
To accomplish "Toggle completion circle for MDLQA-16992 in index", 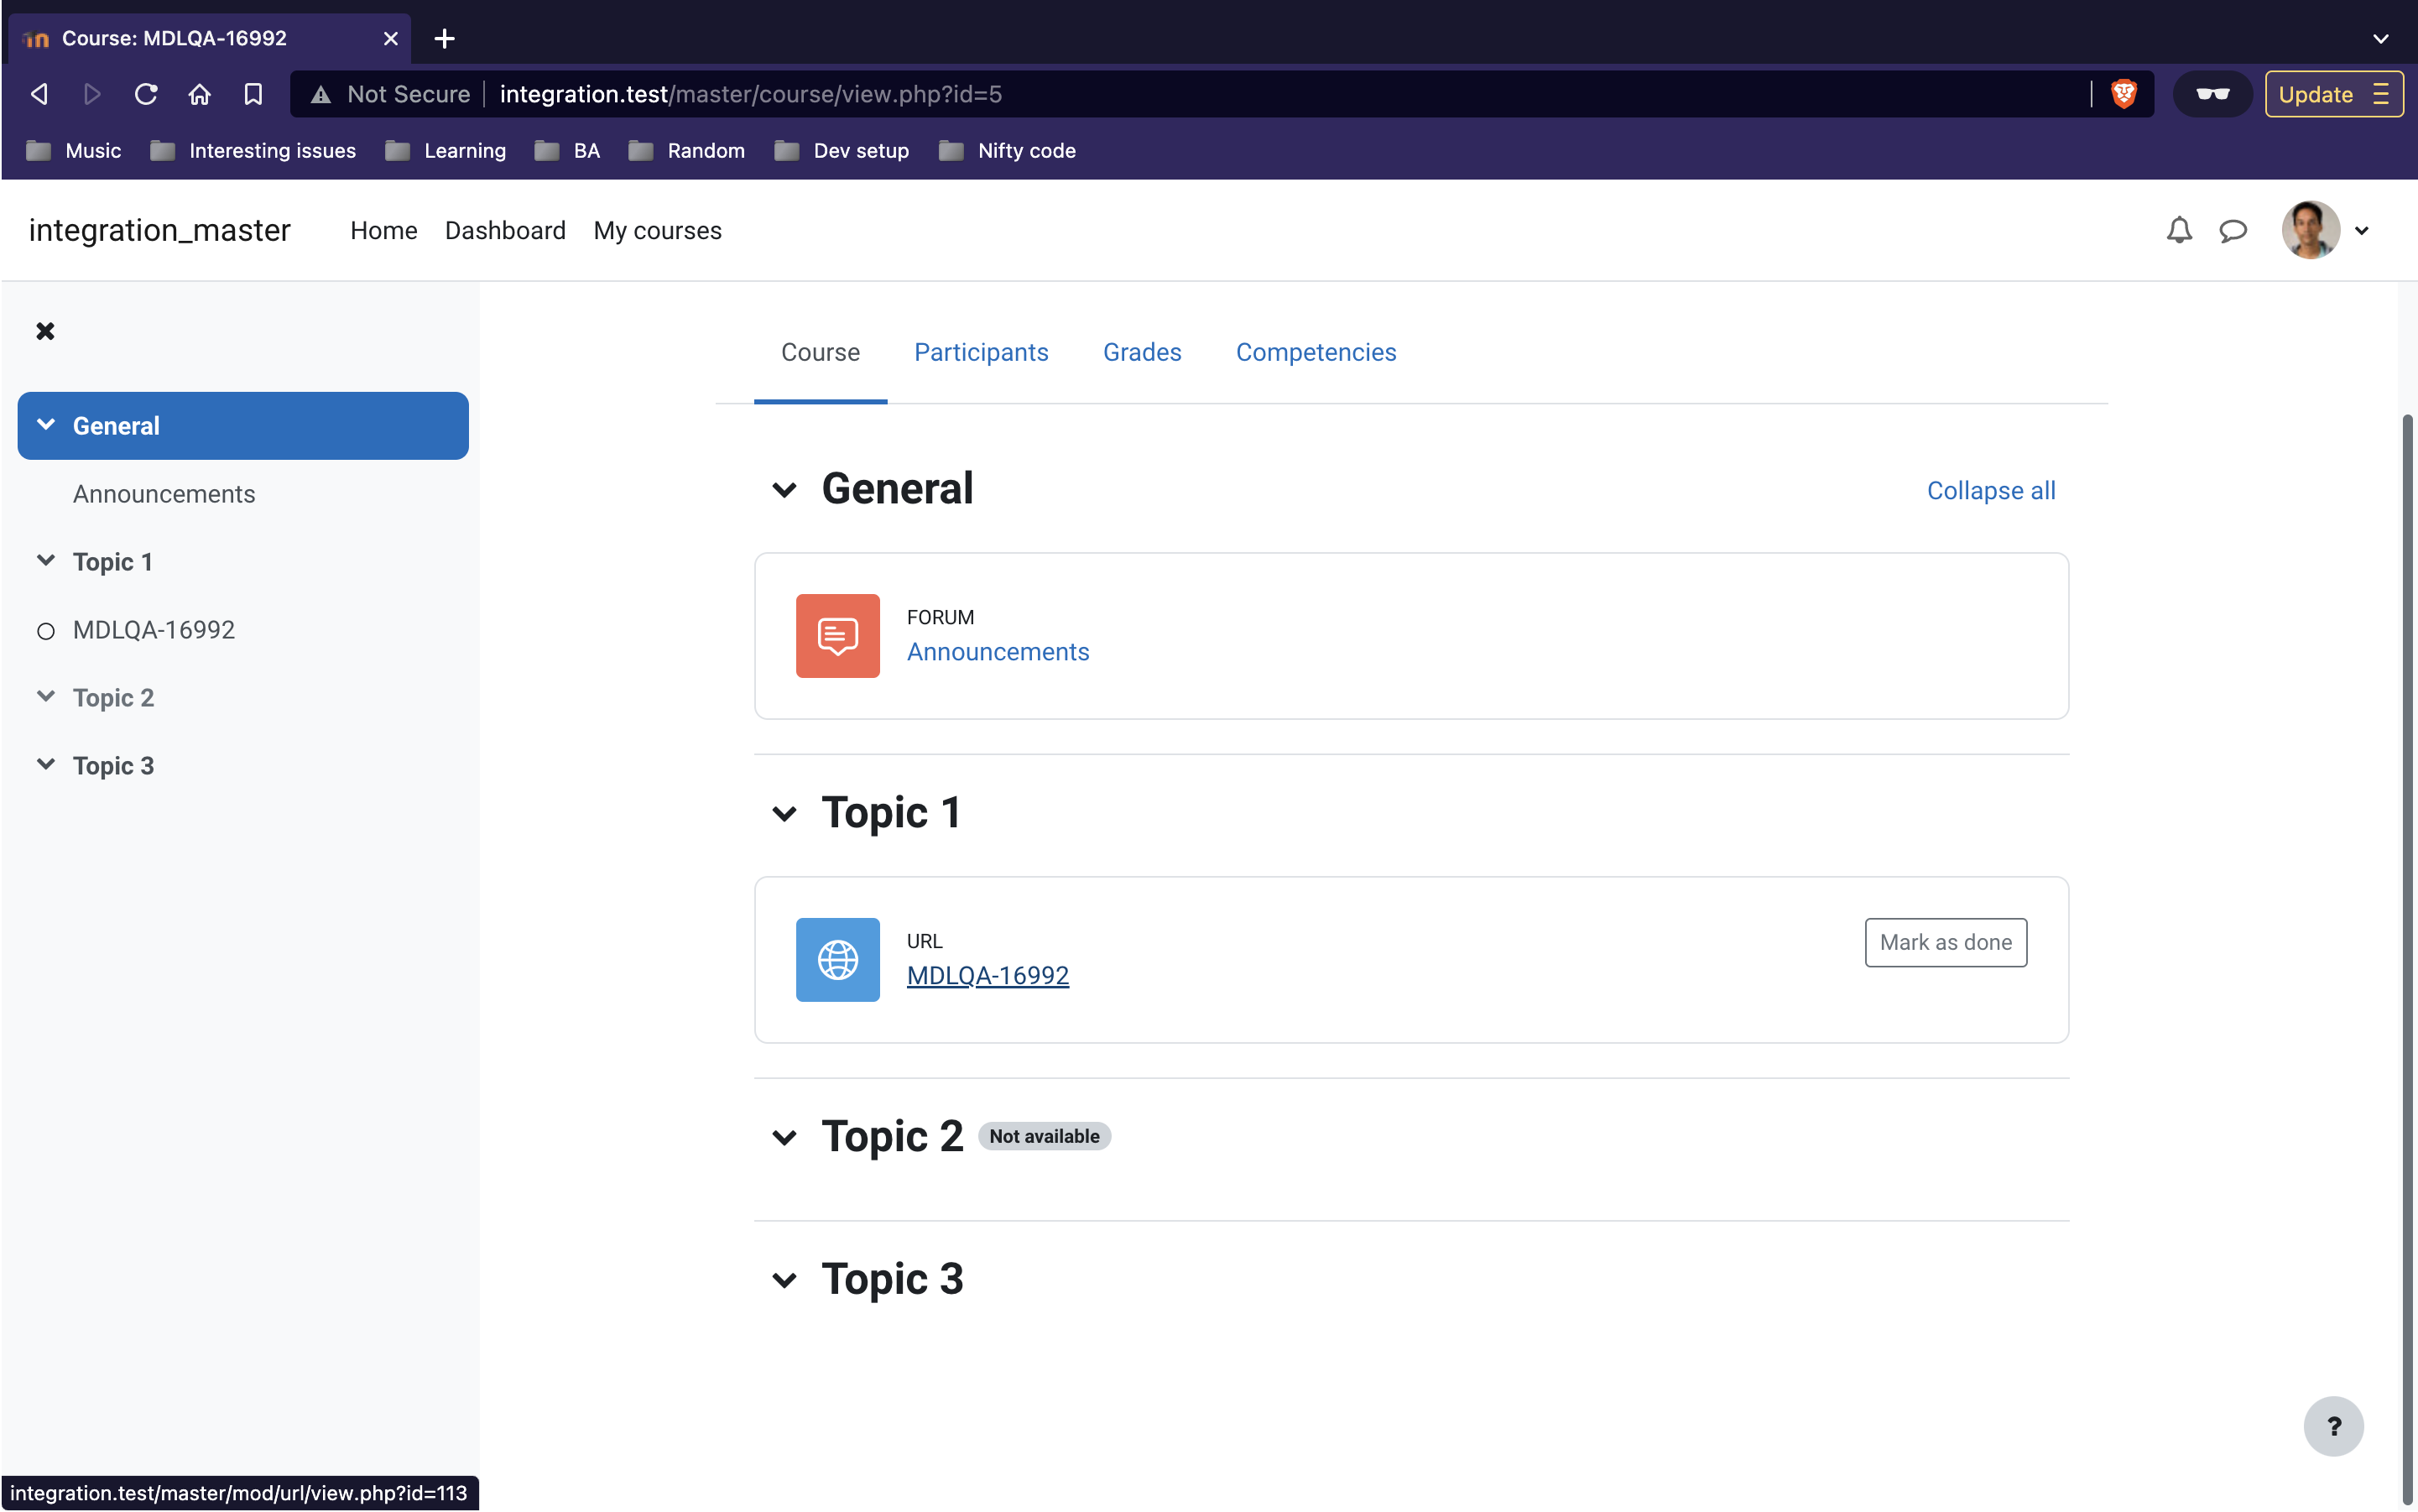I will [x=45, y=631].
